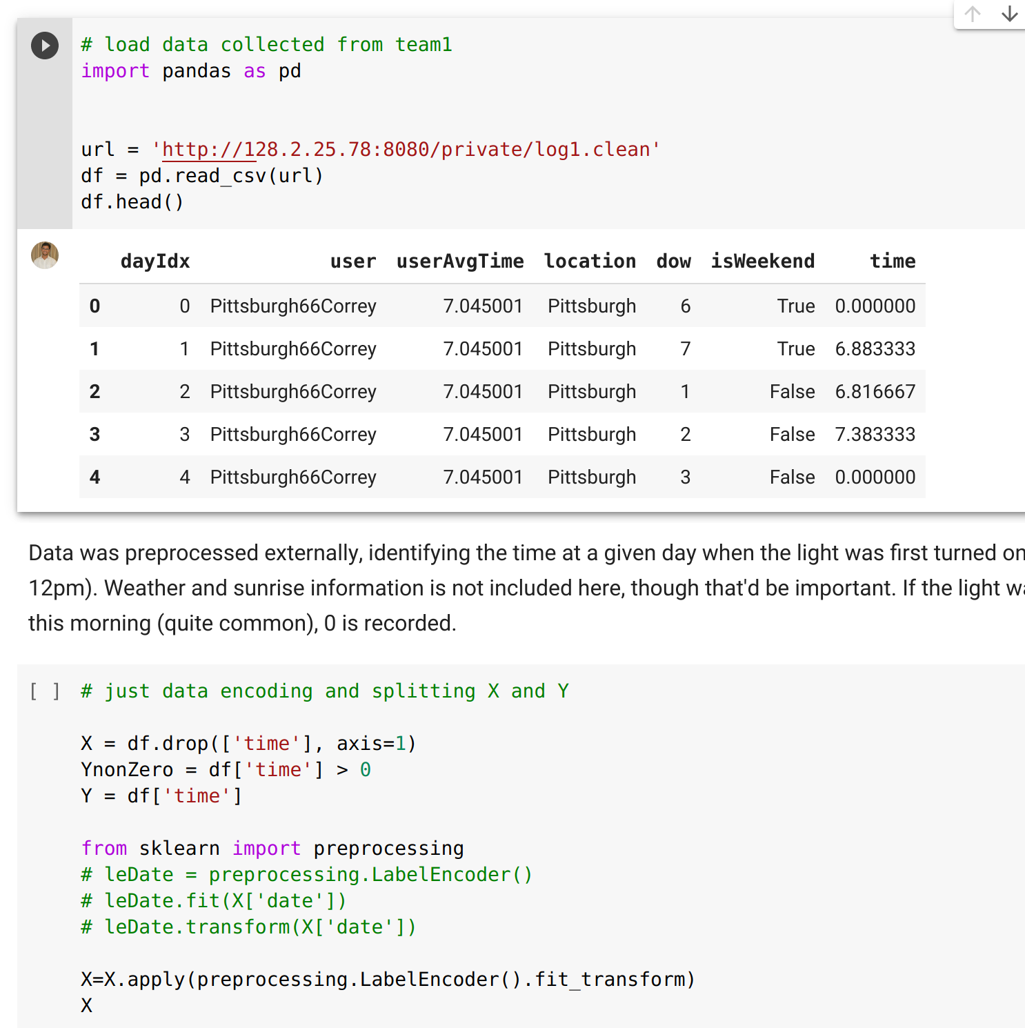Click the empty run brackets of the second cell
1025x1028 pixels.
(x=43, y=691)
